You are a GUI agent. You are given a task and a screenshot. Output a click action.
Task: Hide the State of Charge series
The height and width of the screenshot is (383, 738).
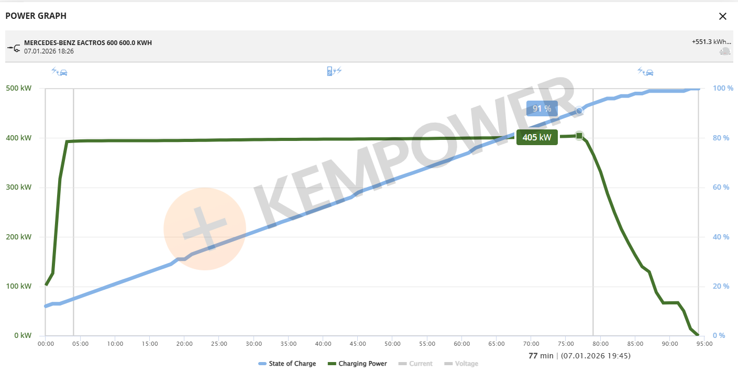click(292, 364)
